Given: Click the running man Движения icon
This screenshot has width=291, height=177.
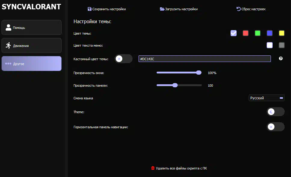Looking at the screenshot, I should point(8,45).
